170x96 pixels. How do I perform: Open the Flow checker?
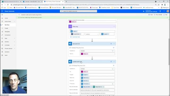tap(158, 15)
